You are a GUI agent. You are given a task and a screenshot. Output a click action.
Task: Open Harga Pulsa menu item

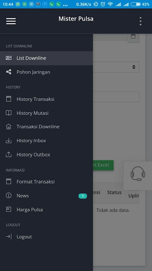click(x=46, y=210)
